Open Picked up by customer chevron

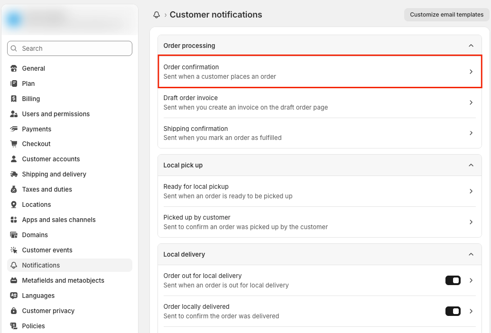(x=471, y=222)
